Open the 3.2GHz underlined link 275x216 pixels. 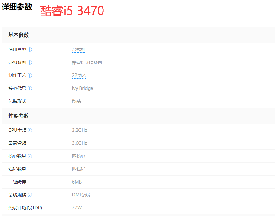tap(80, 130)
